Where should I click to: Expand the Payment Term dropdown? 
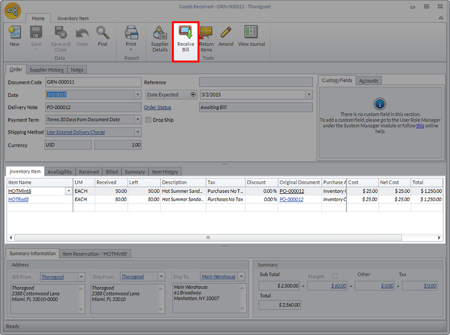click(137, 120)
